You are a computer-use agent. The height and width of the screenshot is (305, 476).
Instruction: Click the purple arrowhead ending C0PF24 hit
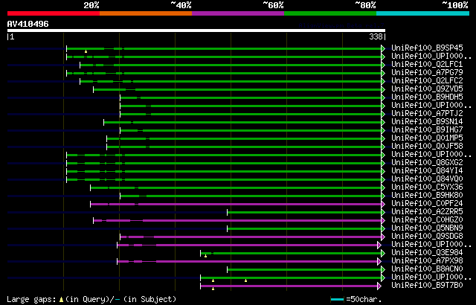point(383,204)
